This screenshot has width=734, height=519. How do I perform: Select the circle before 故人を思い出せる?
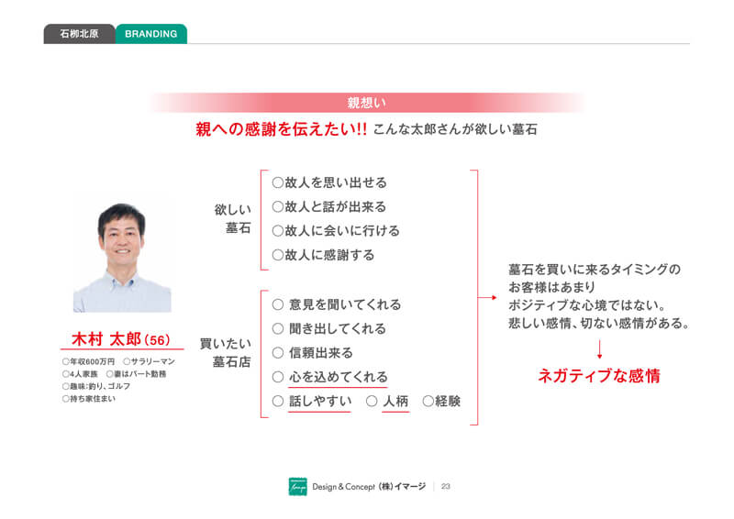click(278, 182)
